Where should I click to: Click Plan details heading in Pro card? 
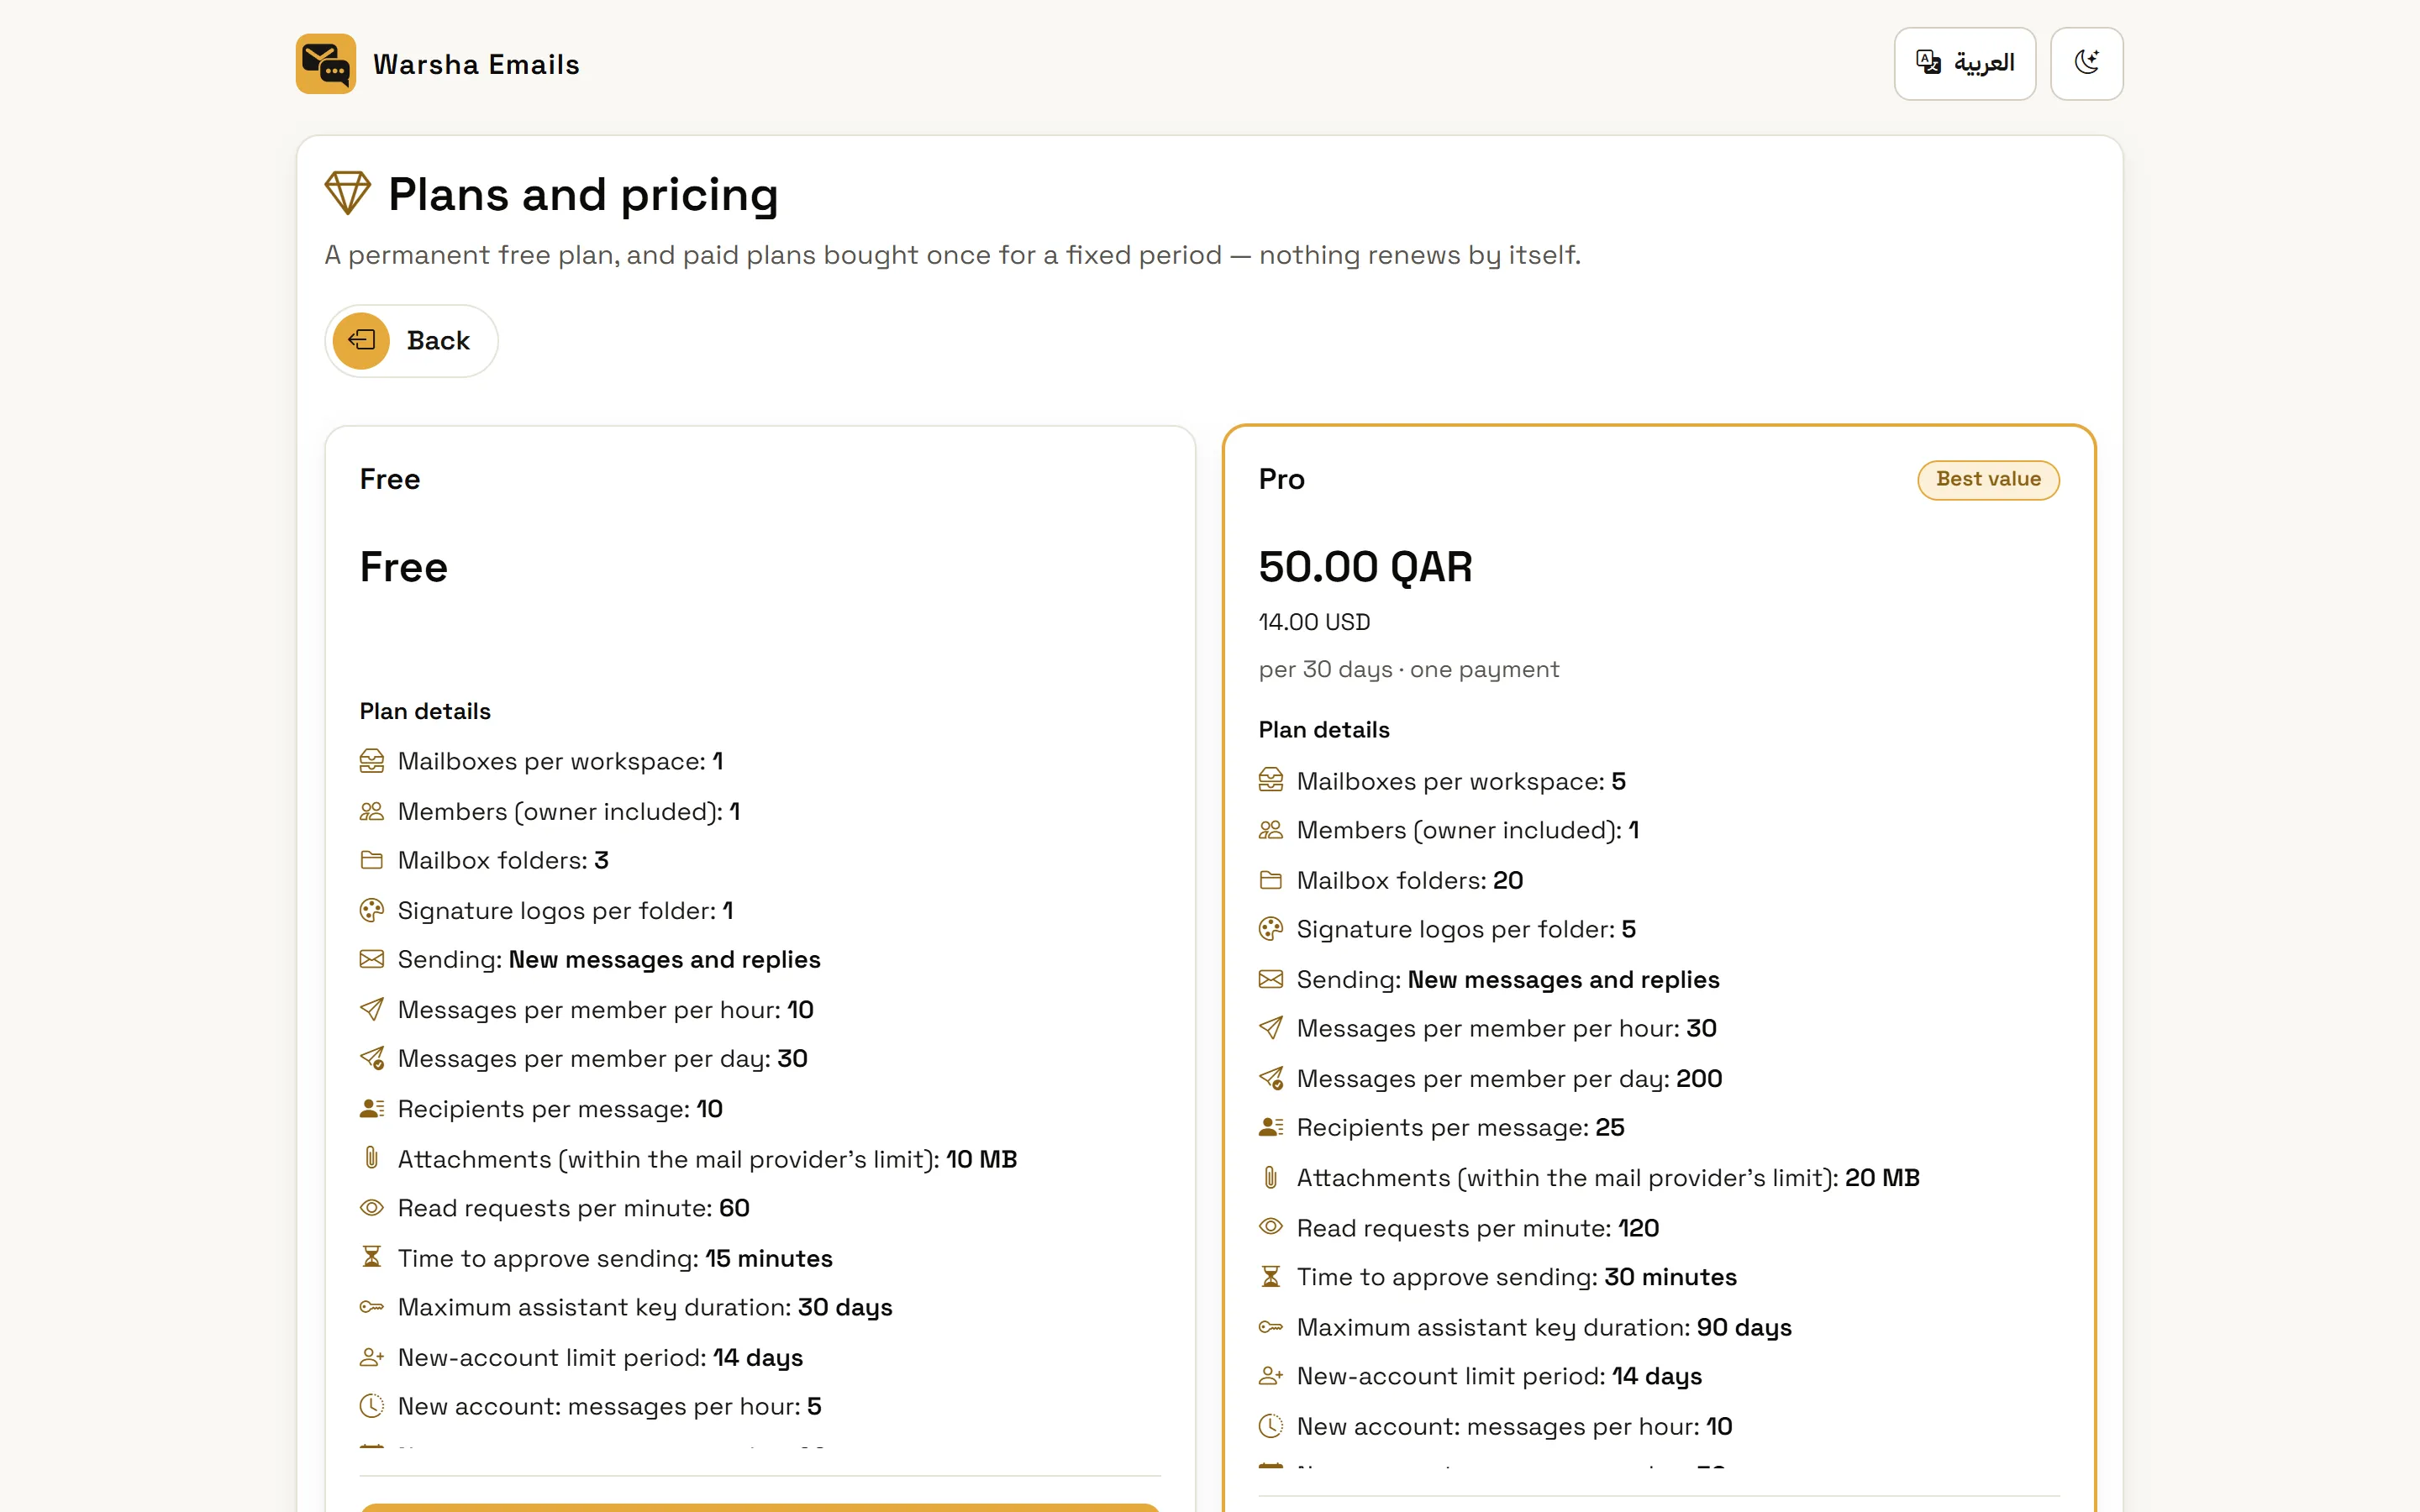click(1324, 730)
